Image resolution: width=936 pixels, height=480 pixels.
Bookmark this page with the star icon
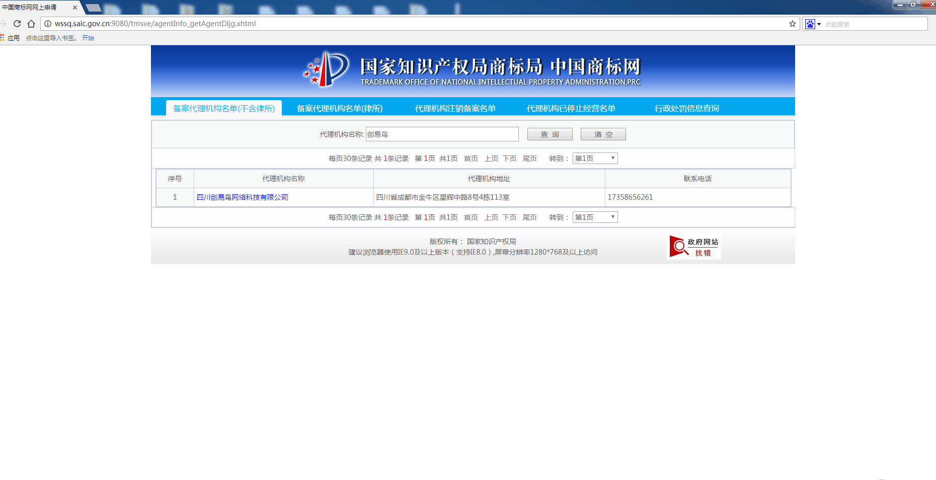point(793,24)
